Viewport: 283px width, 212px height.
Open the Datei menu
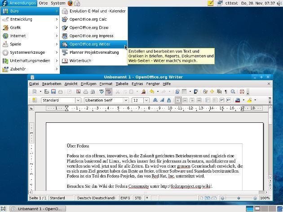click(x=34, y=84)
